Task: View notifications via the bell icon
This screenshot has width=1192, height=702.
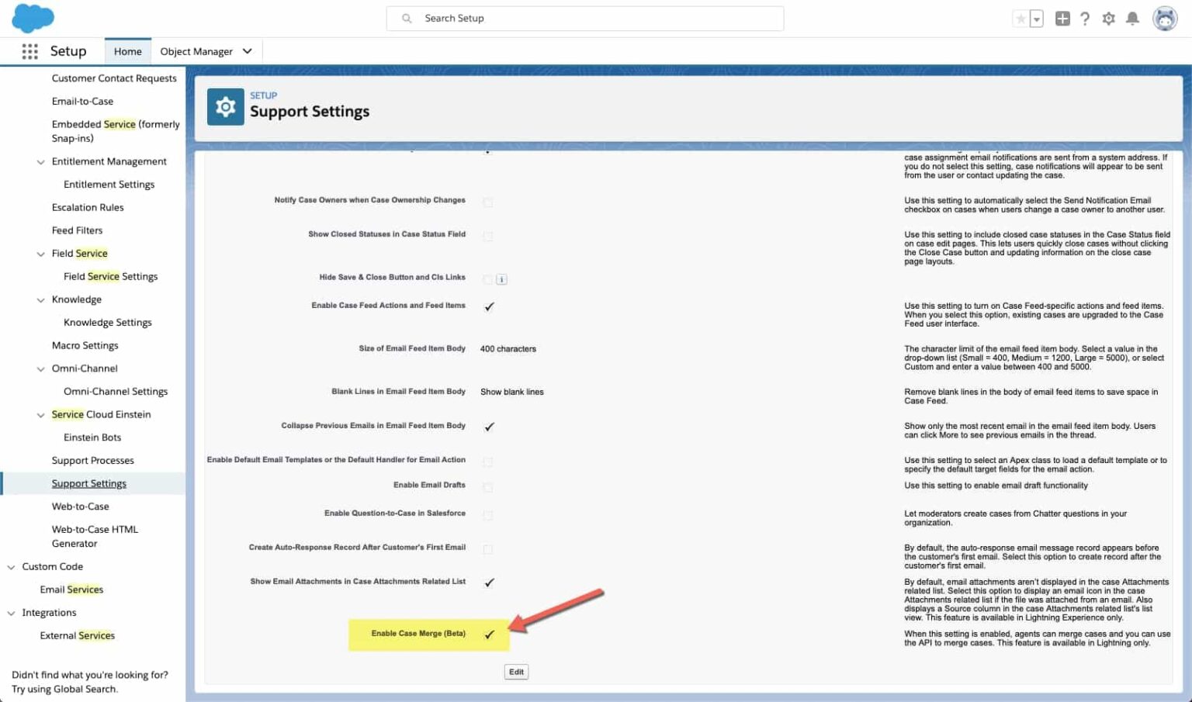Action: pos(1132,18)
